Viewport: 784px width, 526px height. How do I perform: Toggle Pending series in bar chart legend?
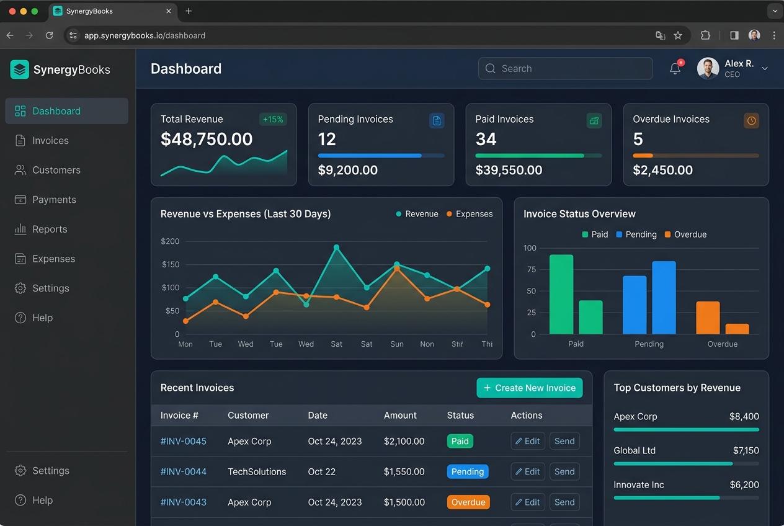point(636,234)
